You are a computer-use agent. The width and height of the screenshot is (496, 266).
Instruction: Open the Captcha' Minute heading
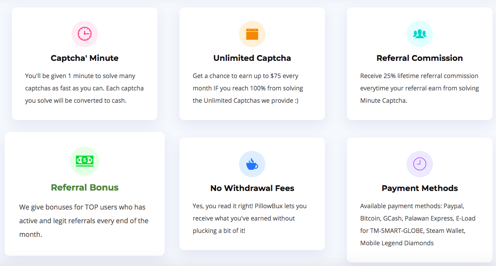[x=85, y=58]
